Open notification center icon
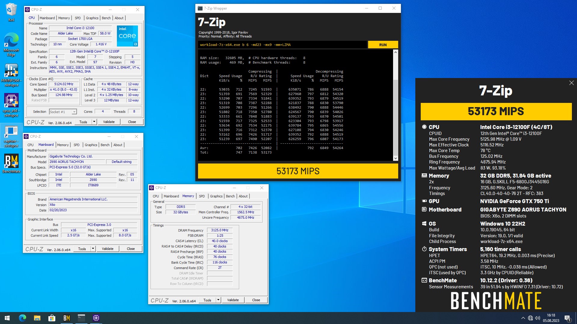577x324 pixels. [568, 318]
